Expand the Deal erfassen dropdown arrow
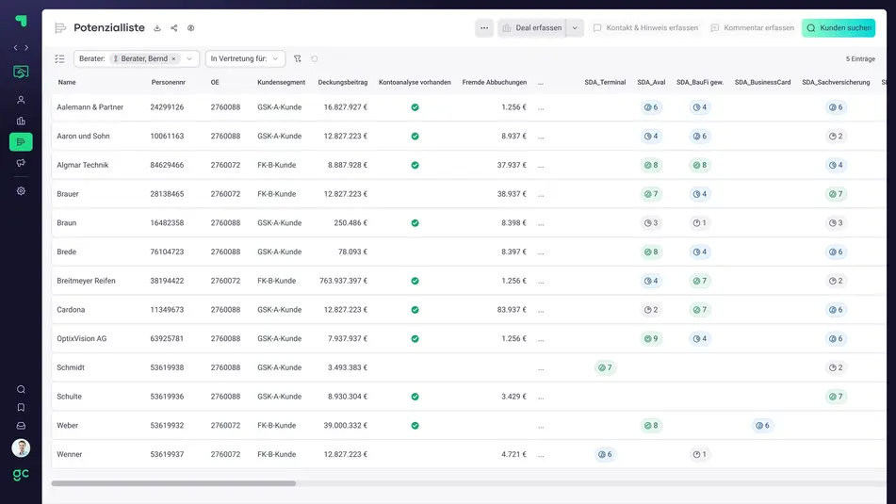 (575, 28)
